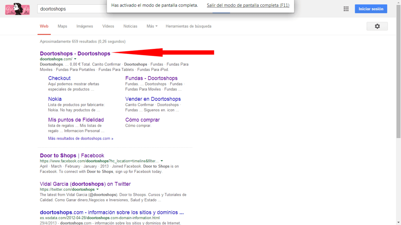
Task: Open Vidal Garcia (doortoshops) on Twitter result
Action: click(x=85, y=184)
